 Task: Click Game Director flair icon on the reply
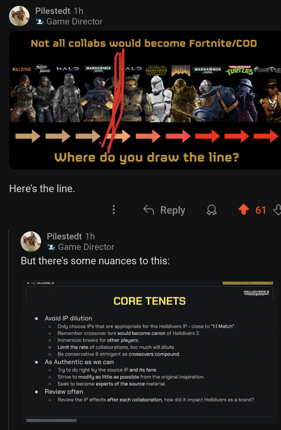51,247
